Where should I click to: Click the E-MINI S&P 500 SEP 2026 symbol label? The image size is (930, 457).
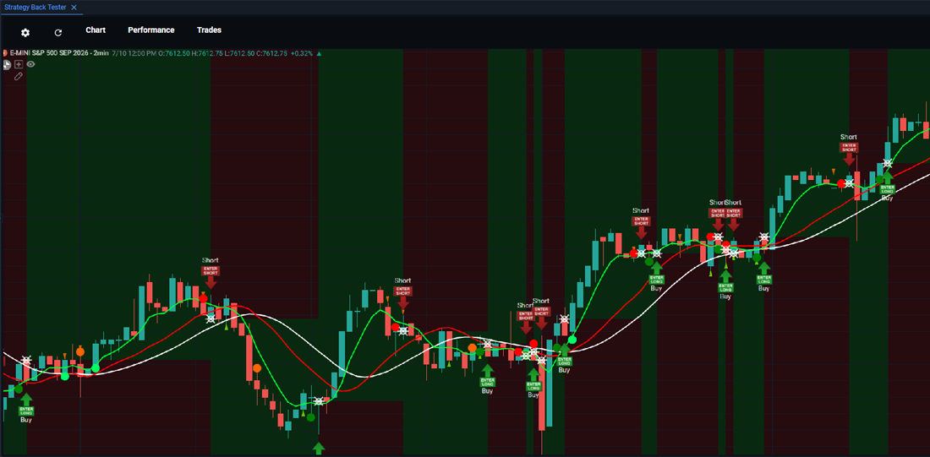tap(58, 53)
